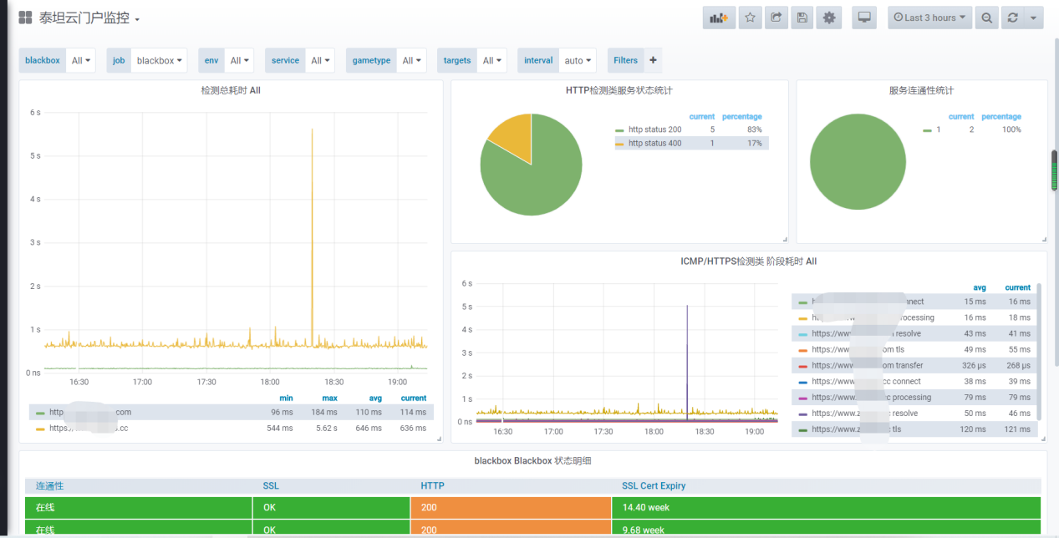
Task: Open the job variable blackbox dropdown
Action: (x=159, y=60)
